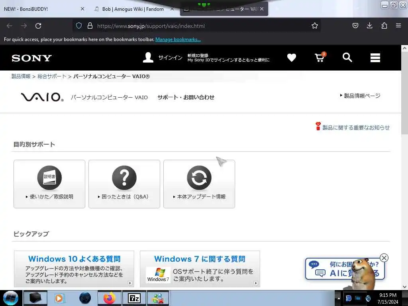The width and height of the screenshot is (408, 306).
Task: Open the Windows Start orb
Action: click(x=11, y=298)
